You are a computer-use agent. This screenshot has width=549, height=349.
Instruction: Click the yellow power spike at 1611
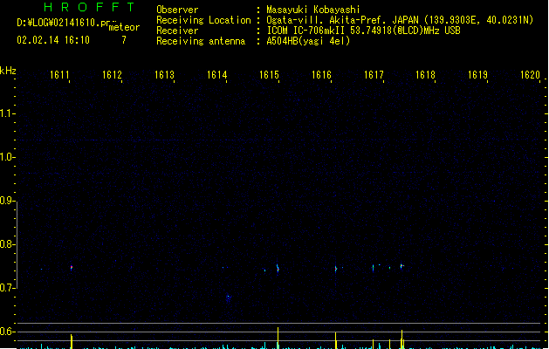pyautogui.click(x=72, y=341)
